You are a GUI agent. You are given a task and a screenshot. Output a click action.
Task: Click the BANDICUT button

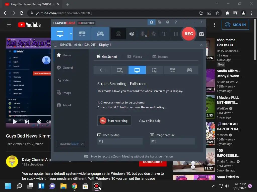71,144
